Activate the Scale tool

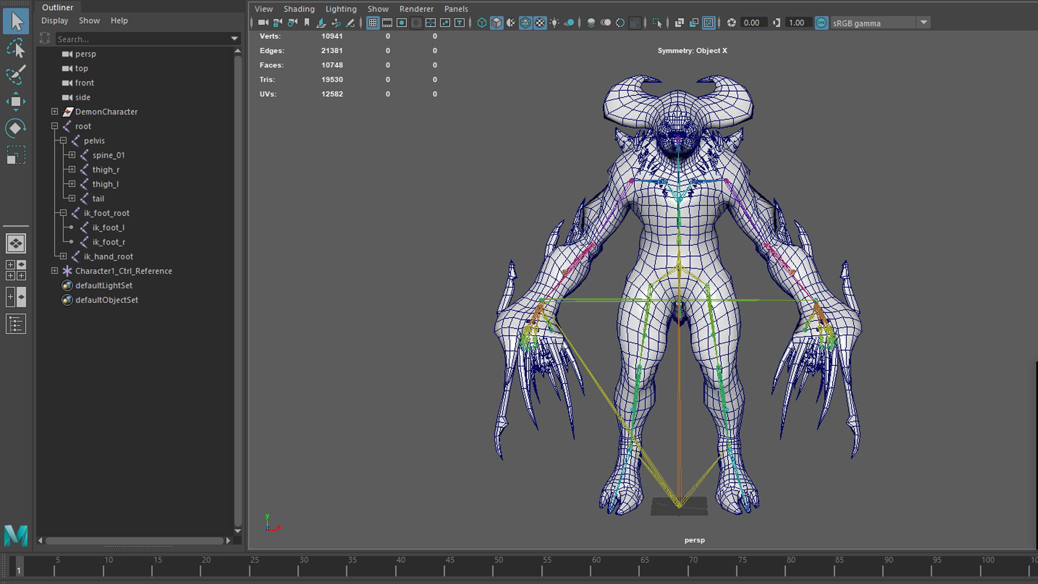[16, 155]
